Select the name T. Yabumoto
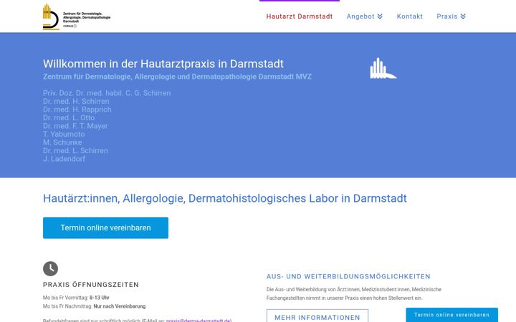Viewport: 516px width, 322px height. coord(64,134)
